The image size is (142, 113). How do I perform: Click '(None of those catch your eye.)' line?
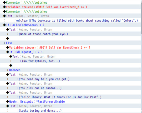(70, 34)
